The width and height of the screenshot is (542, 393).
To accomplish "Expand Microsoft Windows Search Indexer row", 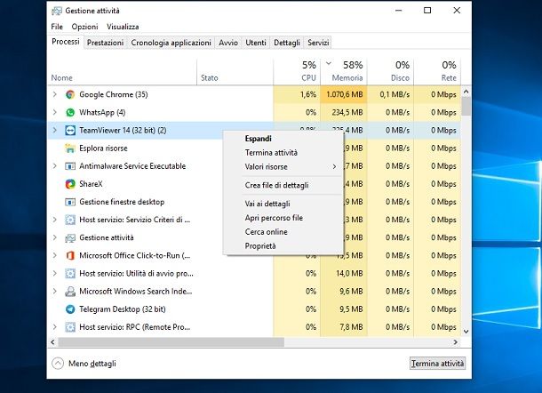I will 54,292.
